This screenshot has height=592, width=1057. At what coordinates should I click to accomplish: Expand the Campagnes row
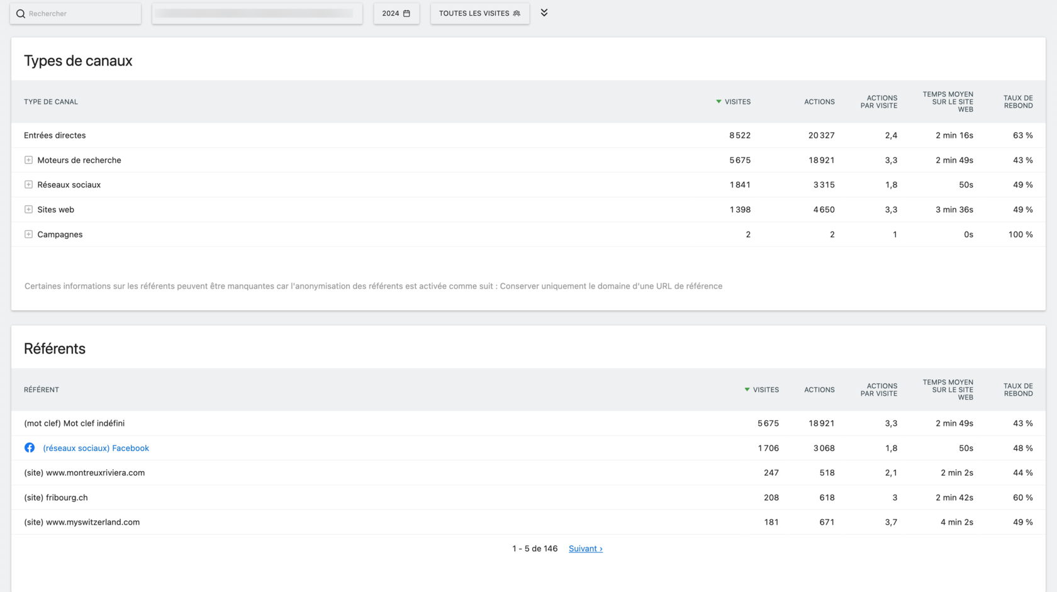tap(28, 235)
